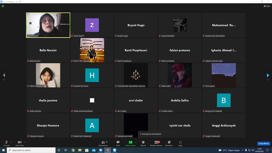Select the speaker's video tile with yellow border
This screenshot has height=153, width=272.
pos(48,25)
